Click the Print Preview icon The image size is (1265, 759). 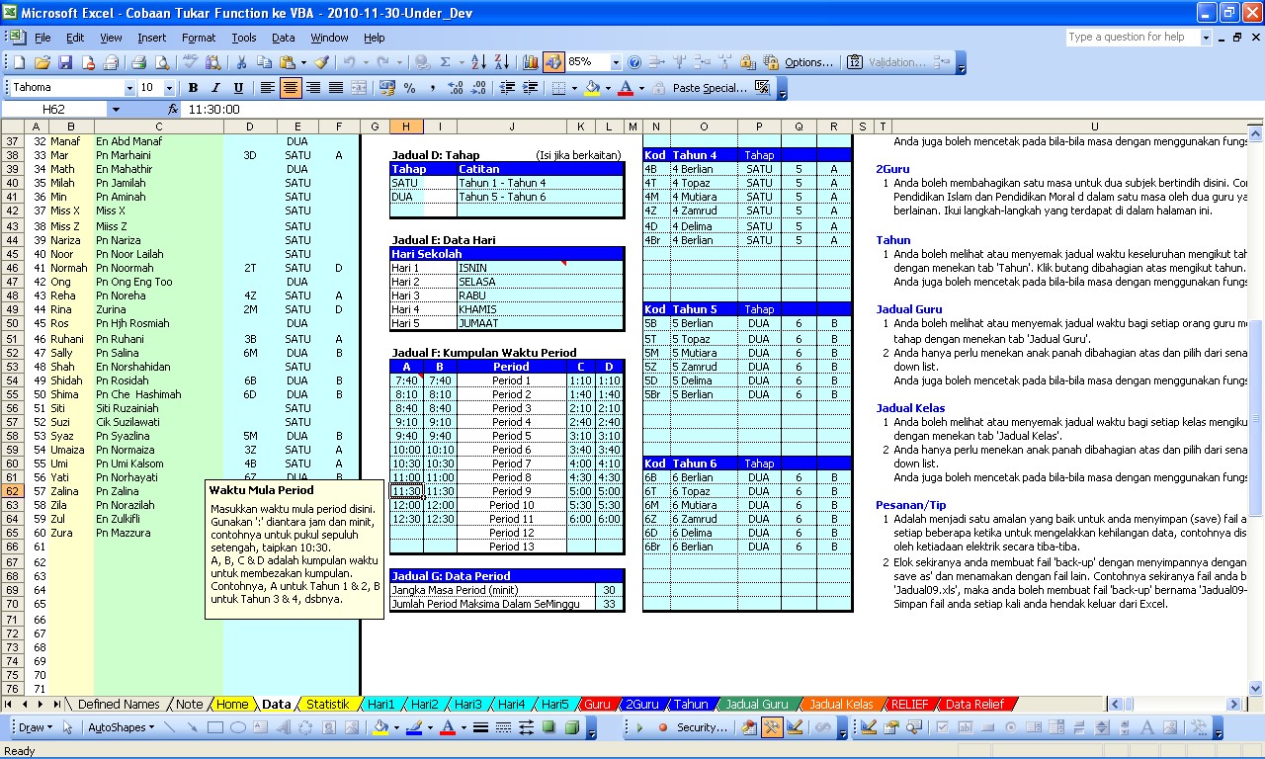[x=161, y=62]
